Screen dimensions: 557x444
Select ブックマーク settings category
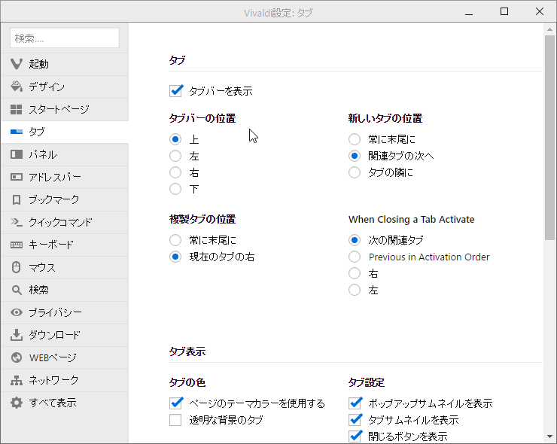(x=65, y=199)
